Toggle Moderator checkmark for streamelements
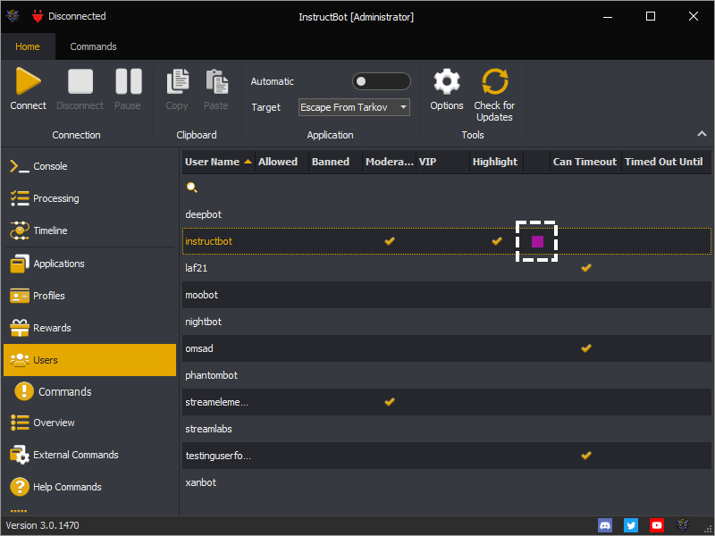Screen dimensions: 715x536 (389, 402)
